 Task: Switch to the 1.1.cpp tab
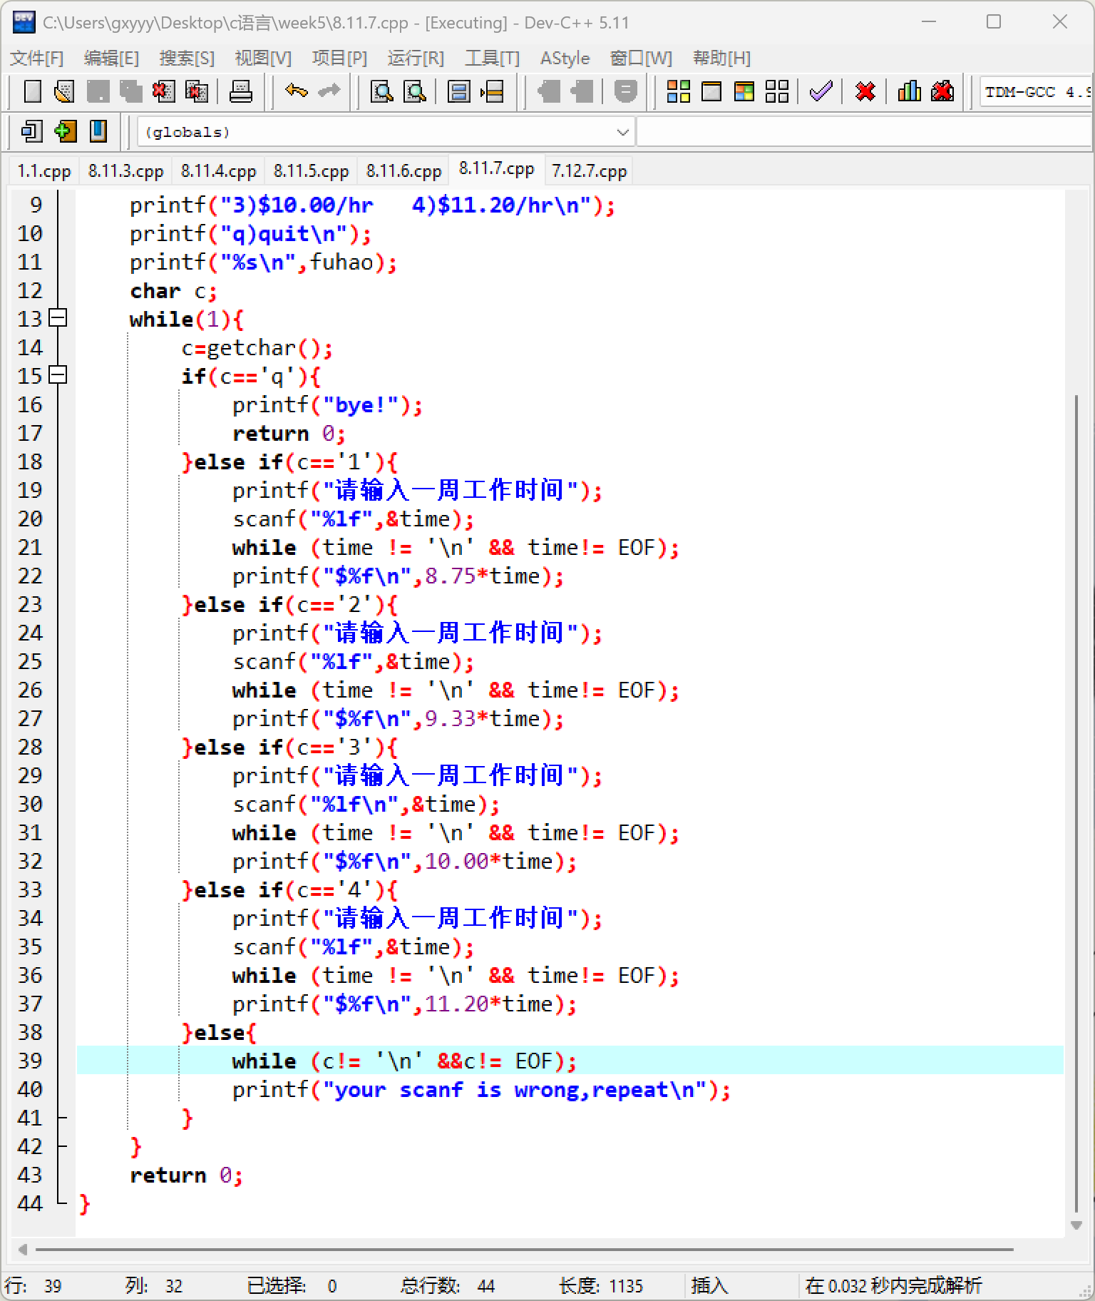(44, 171)
